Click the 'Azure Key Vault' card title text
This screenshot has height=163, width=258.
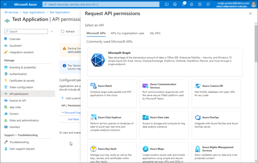pos(107,149)
